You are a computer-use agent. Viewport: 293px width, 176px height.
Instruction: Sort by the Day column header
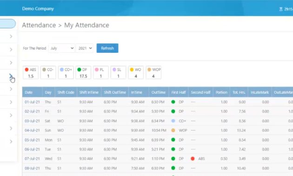coord(48,92)
